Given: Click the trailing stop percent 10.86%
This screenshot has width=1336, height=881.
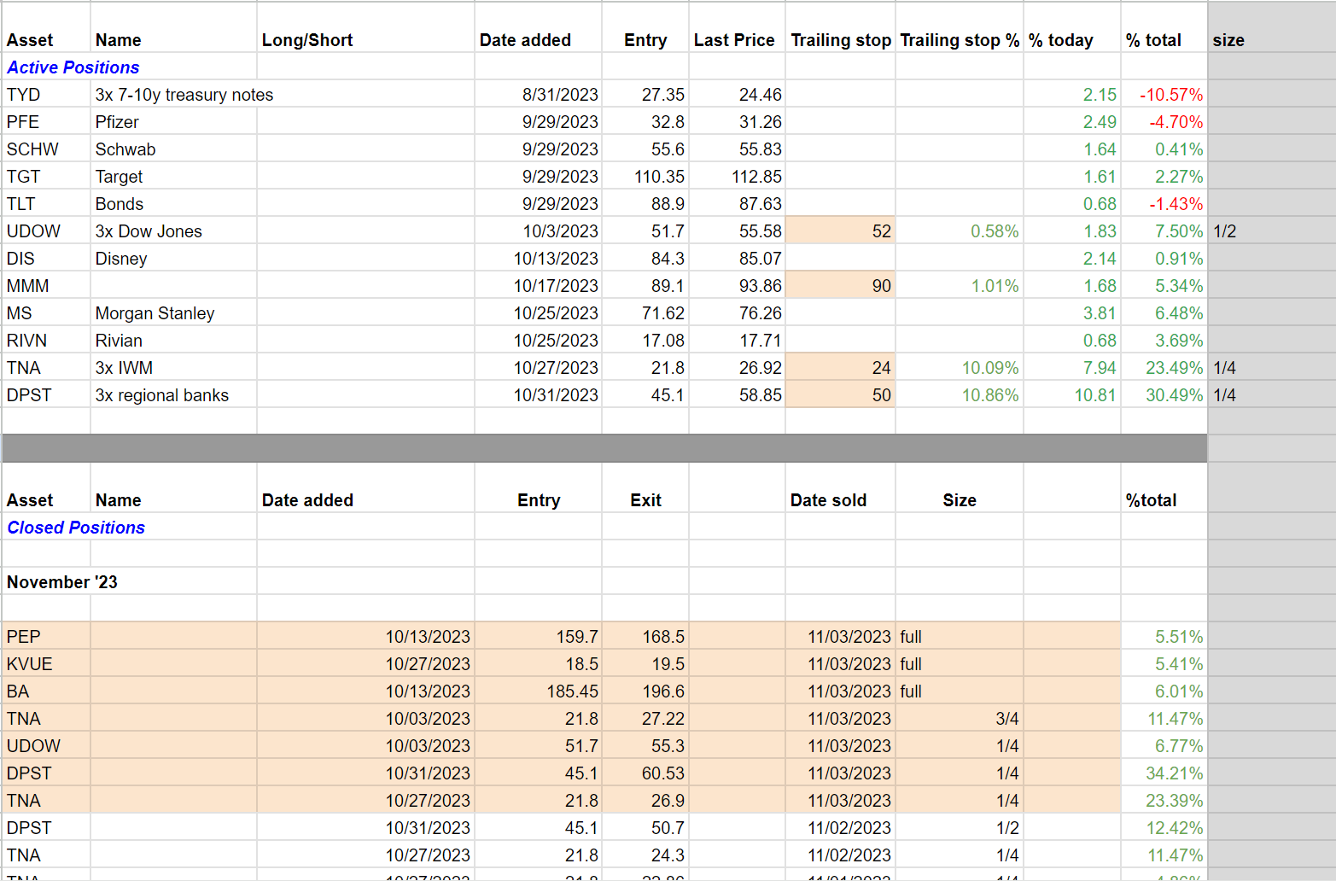Looking at the screenshot, I should coord(960,395).
